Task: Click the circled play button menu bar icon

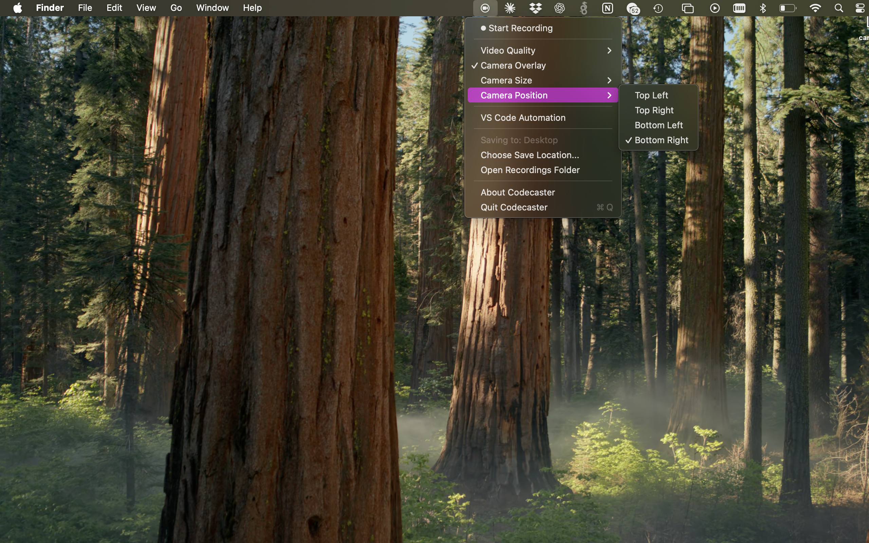Action: [715, 8]
